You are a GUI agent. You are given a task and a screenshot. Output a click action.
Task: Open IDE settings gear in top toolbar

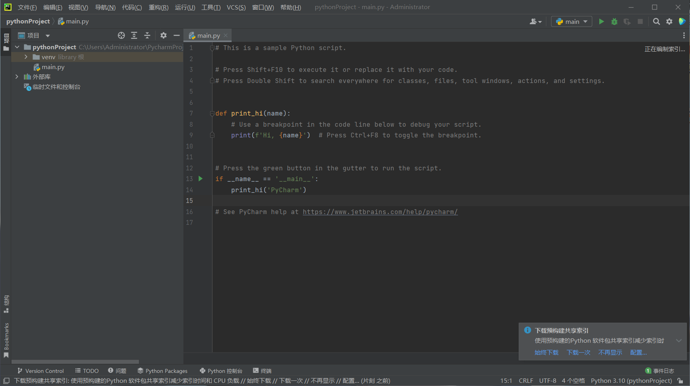pyautogui.click(x=669, y=21)
